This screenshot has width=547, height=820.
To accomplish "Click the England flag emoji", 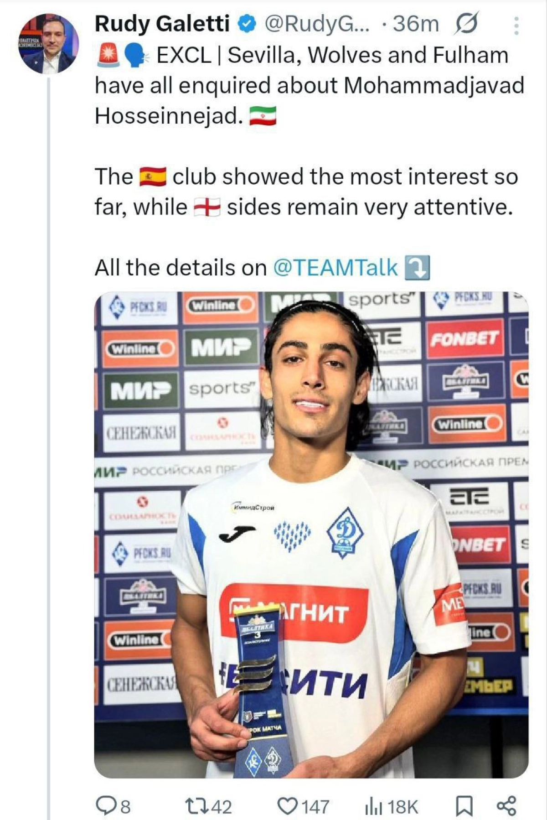I will coord(207,207).
